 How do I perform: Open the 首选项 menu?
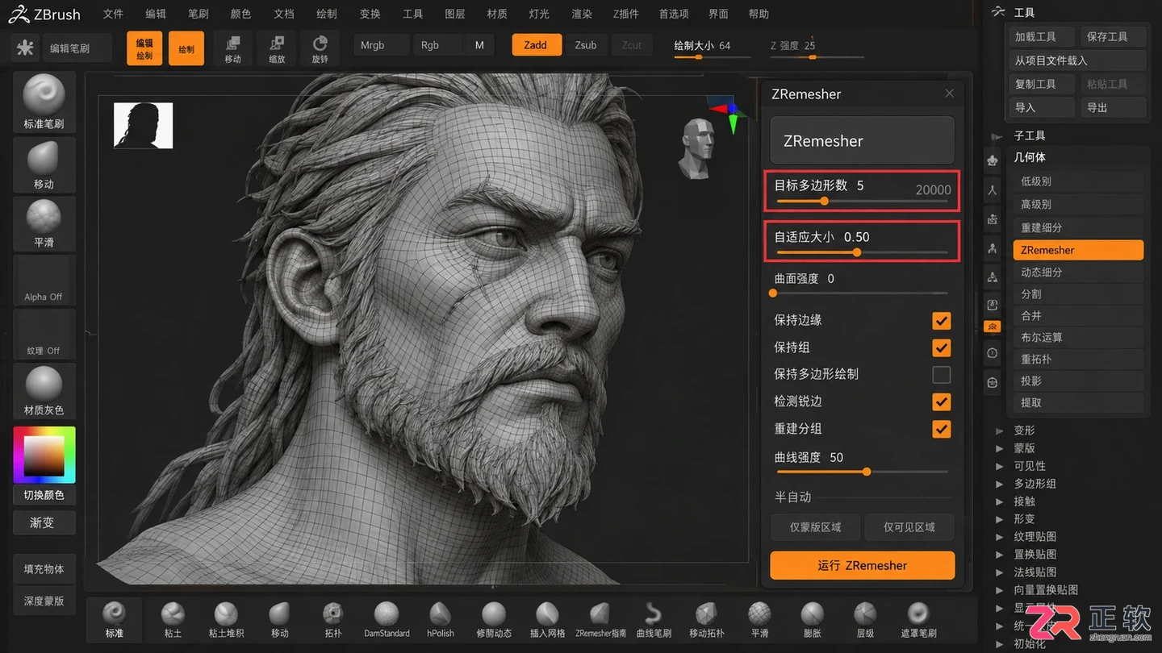(674, 14)
